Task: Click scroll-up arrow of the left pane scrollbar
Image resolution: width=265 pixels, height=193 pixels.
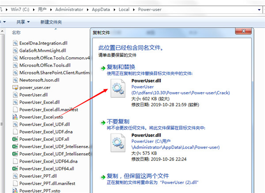Action: [2, 31]
